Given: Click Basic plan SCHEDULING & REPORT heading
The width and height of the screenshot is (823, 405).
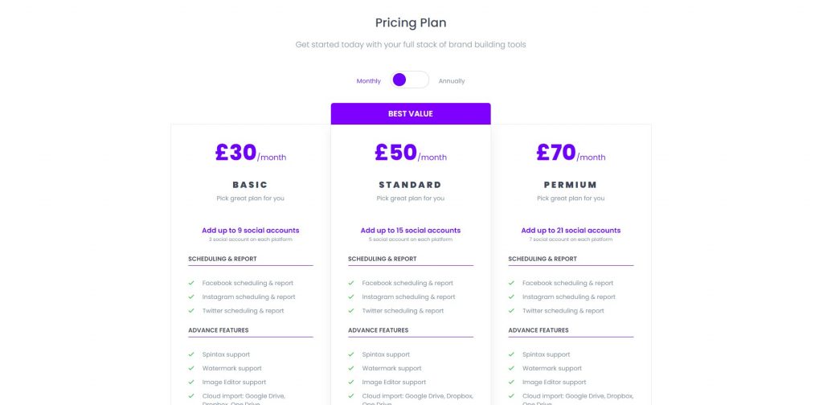Looking at the screenshot, I should pos(223,259).
